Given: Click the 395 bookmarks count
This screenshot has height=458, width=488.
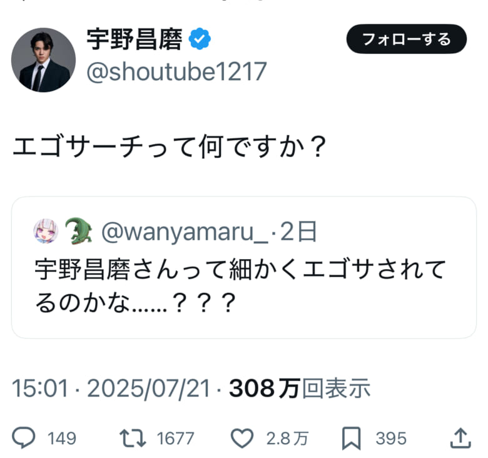Looking at the screenshot, I should (x=390, y=439).
